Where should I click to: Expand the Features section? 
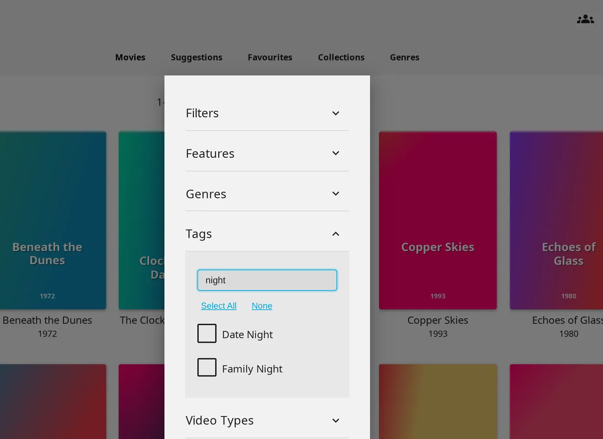[267, 153]
